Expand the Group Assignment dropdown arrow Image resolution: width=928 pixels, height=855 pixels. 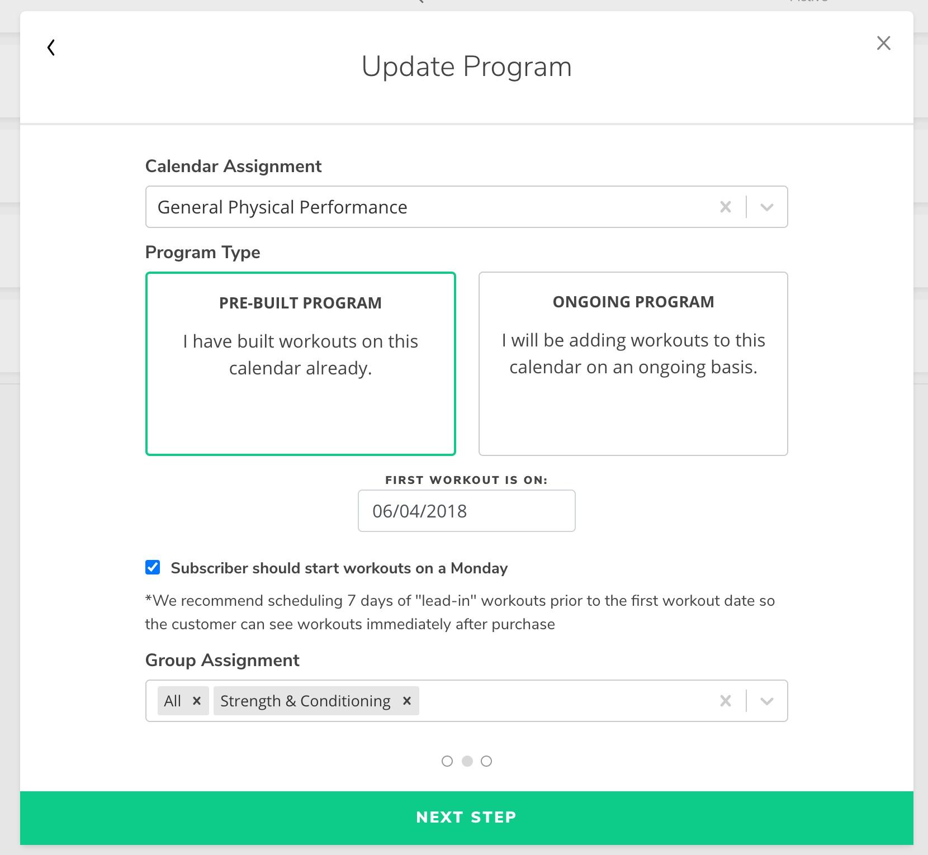point(767,701)
